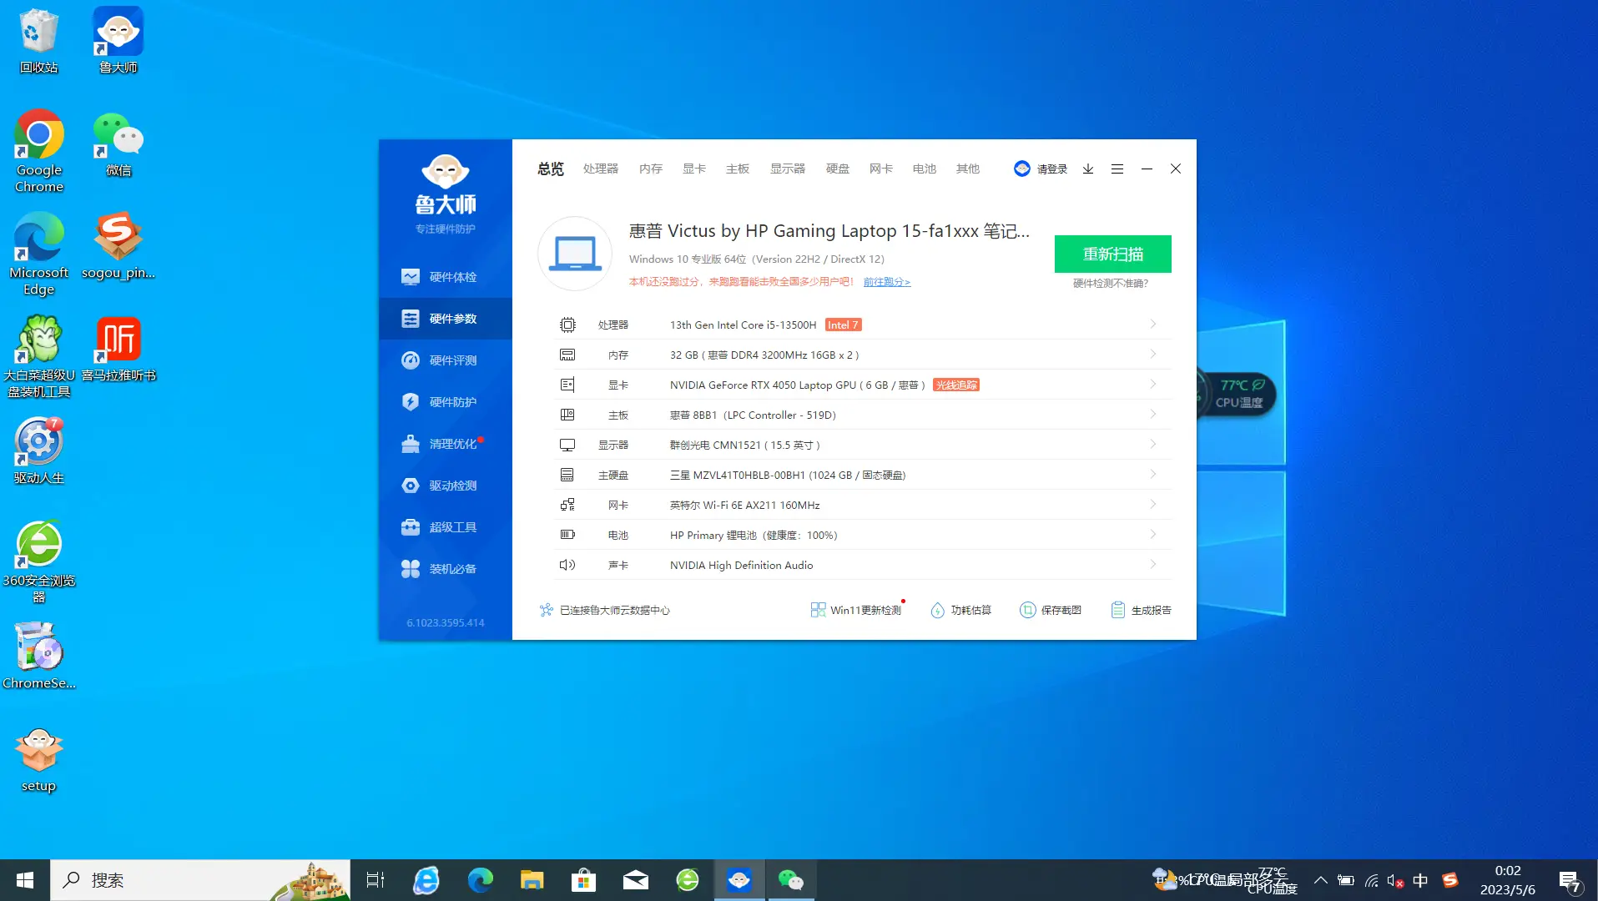Expand the 网卡 row chevron
This screenshot has height=901, width=1598.
1153,504
